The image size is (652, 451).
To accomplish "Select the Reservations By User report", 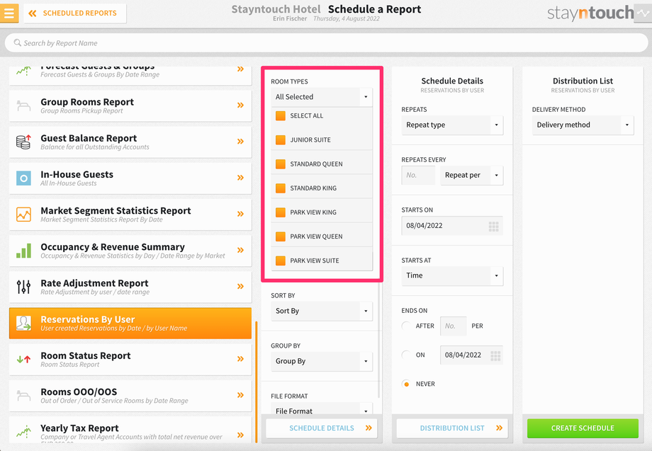I will point(130,323).
